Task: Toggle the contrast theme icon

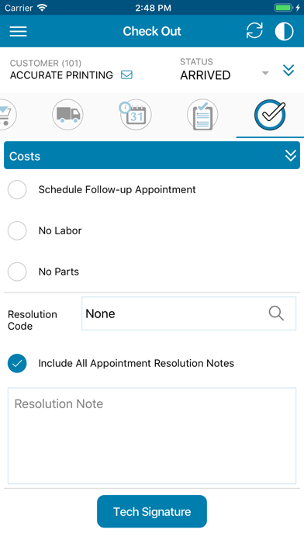Action: (x=284, y=31)
